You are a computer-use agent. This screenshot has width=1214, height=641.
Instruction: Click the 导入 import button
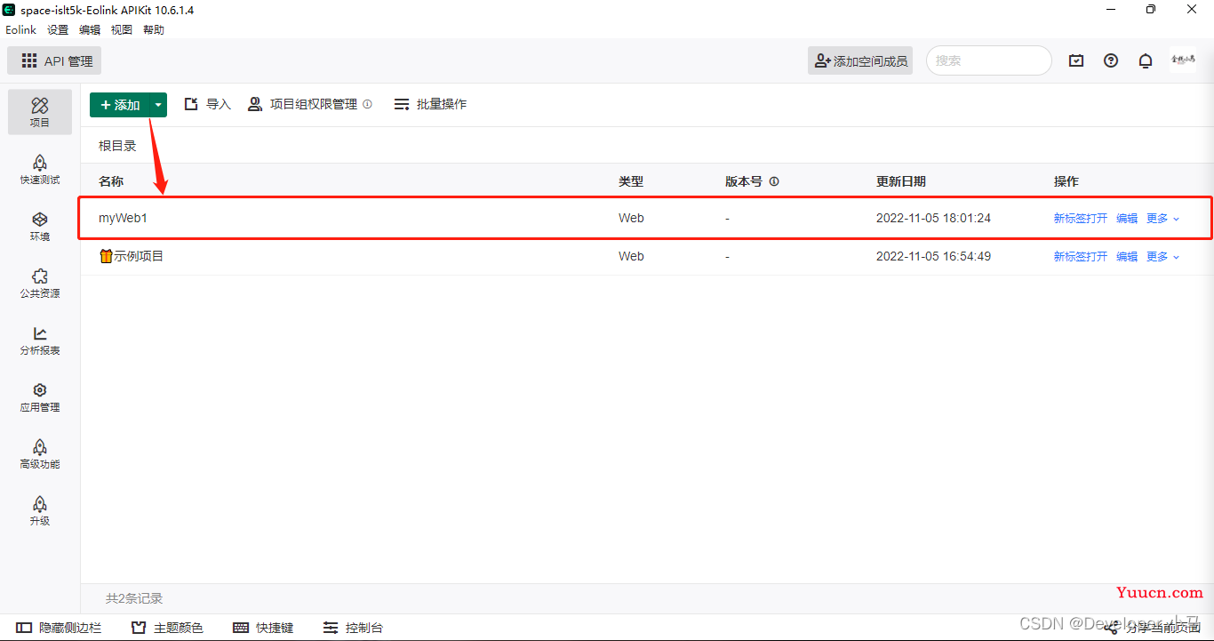coord(207,104)
